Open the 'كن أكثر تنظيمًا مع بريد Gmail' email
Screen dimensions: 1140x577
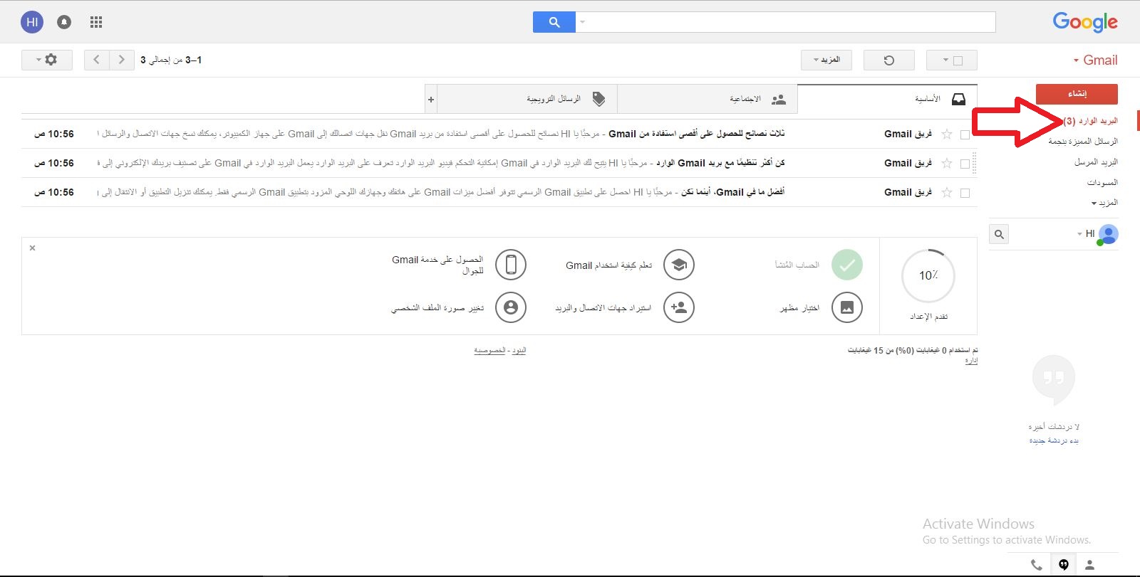pos(499,163)
